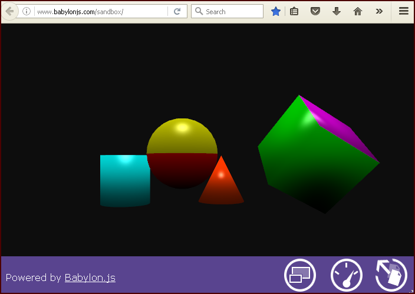
Task: Open the load file icon in footer
Action: point(391,275)
